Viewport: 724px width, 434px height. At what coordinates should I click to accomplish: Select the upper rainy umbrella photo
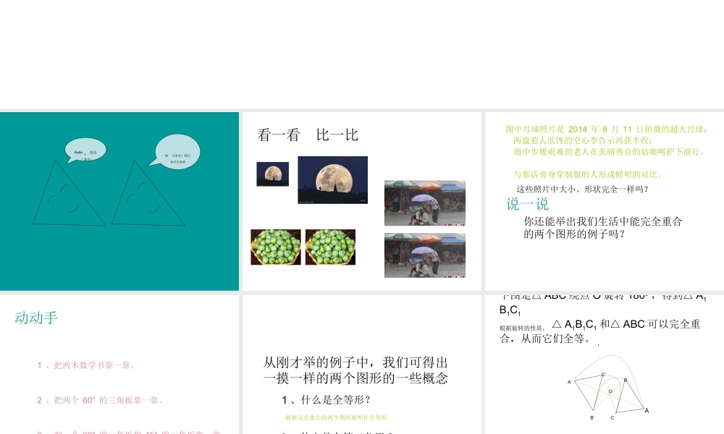pos(425,203)
